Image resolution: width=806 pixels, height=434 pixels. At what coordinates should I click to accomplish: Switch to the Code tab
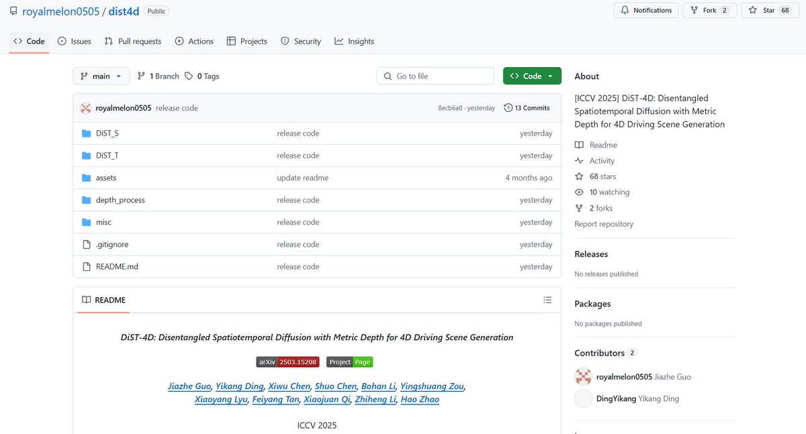(x=29, y=41)
